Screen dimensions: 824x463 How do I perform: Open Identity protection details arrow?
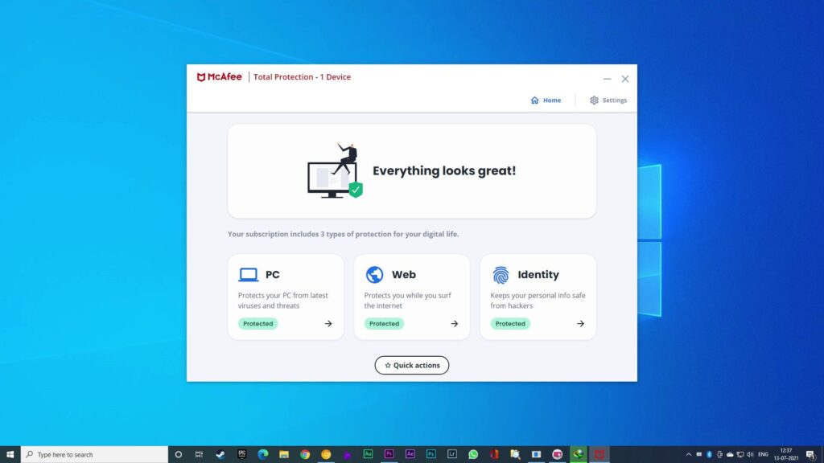(x=580, y=324)
